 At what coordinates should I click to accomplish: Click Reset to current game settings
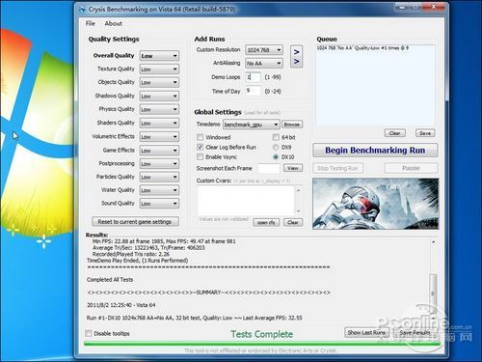tap(135, 222)
